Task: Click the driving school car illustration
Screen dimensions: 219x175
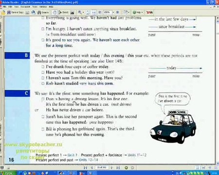Action: coord(173,127)
